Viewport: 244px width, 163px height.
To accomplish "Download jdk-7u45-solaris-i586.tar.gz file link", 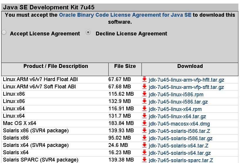I will (x=180, y=138).
